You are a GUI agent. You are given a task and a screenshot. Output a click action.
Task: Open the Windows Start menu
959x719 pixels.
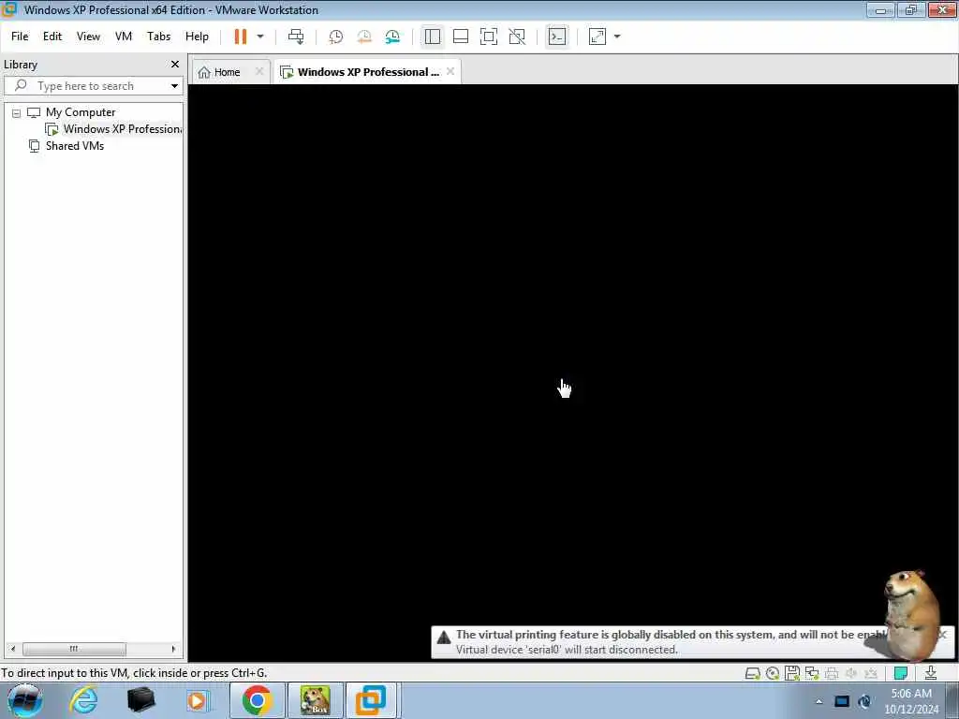24,700
